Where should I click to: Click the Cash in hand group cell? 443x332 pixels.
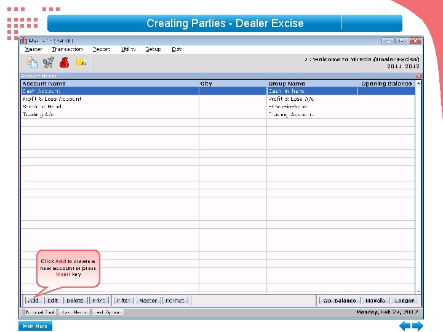tap(312, 91)
